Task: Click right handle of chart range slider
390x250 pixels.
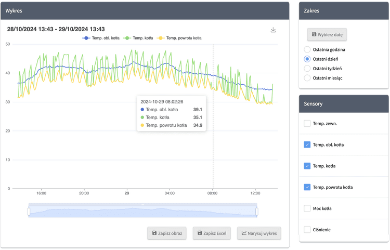Action: (257, 211)
